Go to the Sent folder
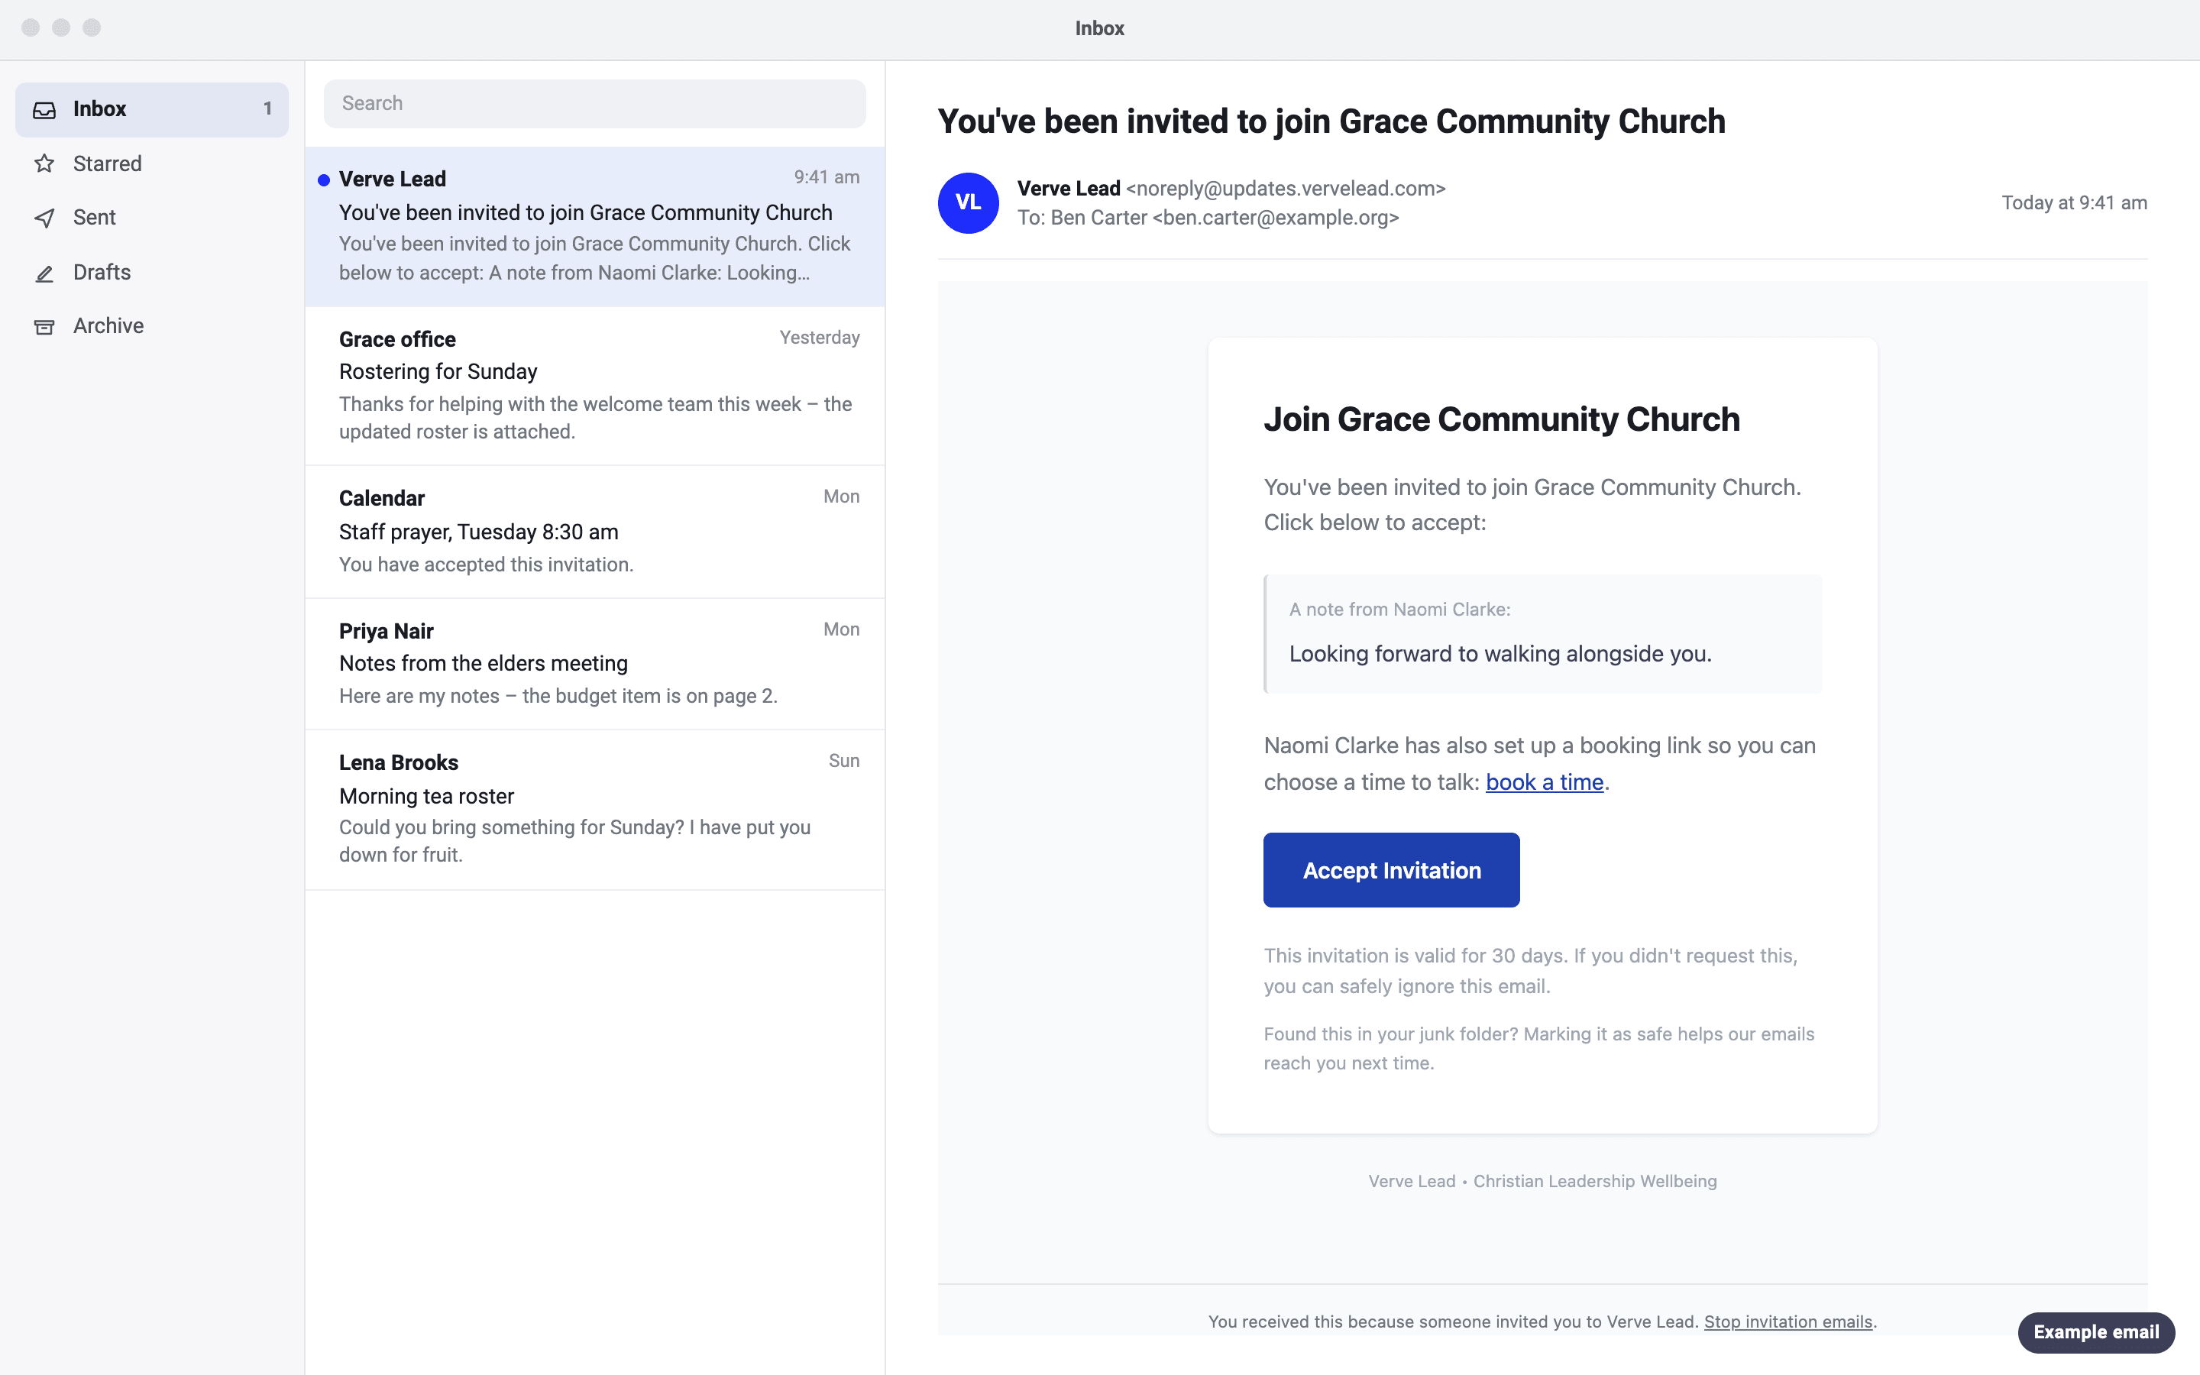 coord(152,218)
